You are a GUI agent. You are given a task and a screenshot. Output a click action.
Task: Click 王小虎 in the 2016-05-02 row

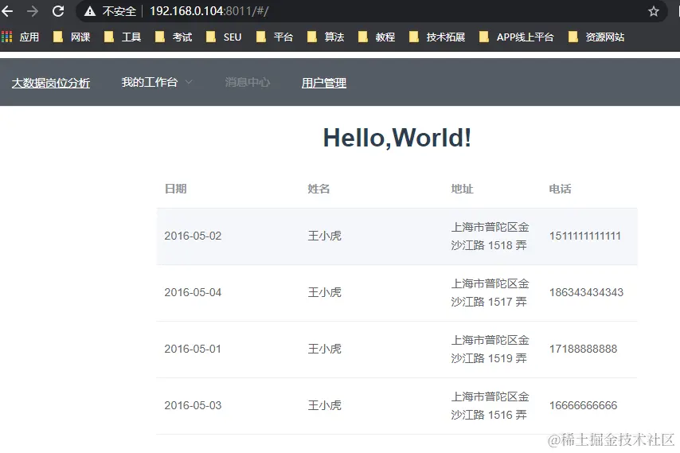coord(325,236)
